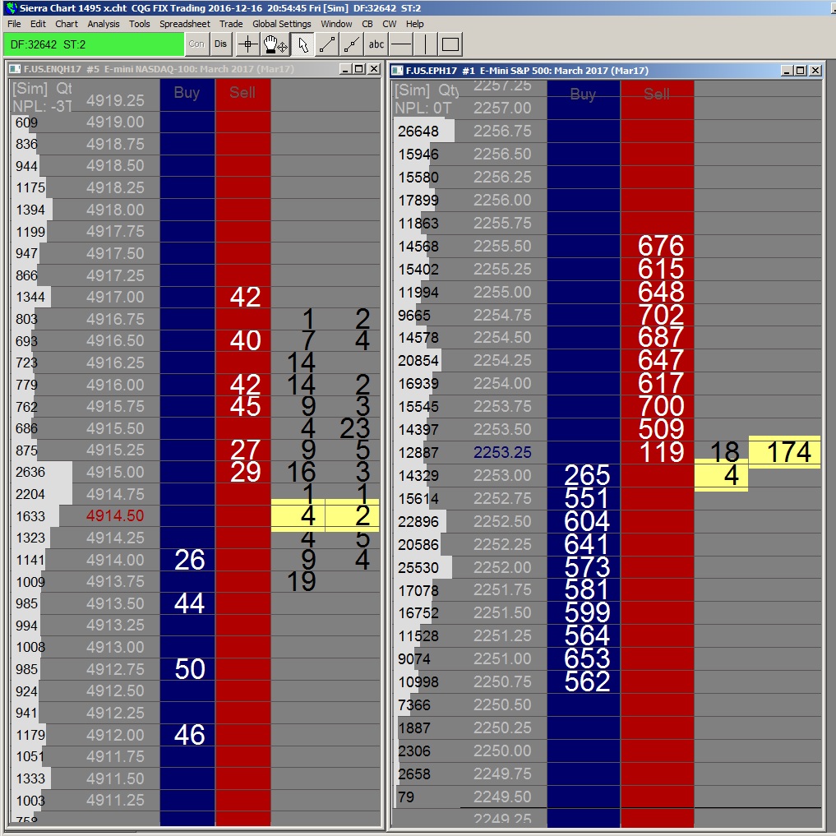Click S&P yellow highlighted 4 cell at 2253.00
Viewport: 836px width, 836px height.
point(722,475)
